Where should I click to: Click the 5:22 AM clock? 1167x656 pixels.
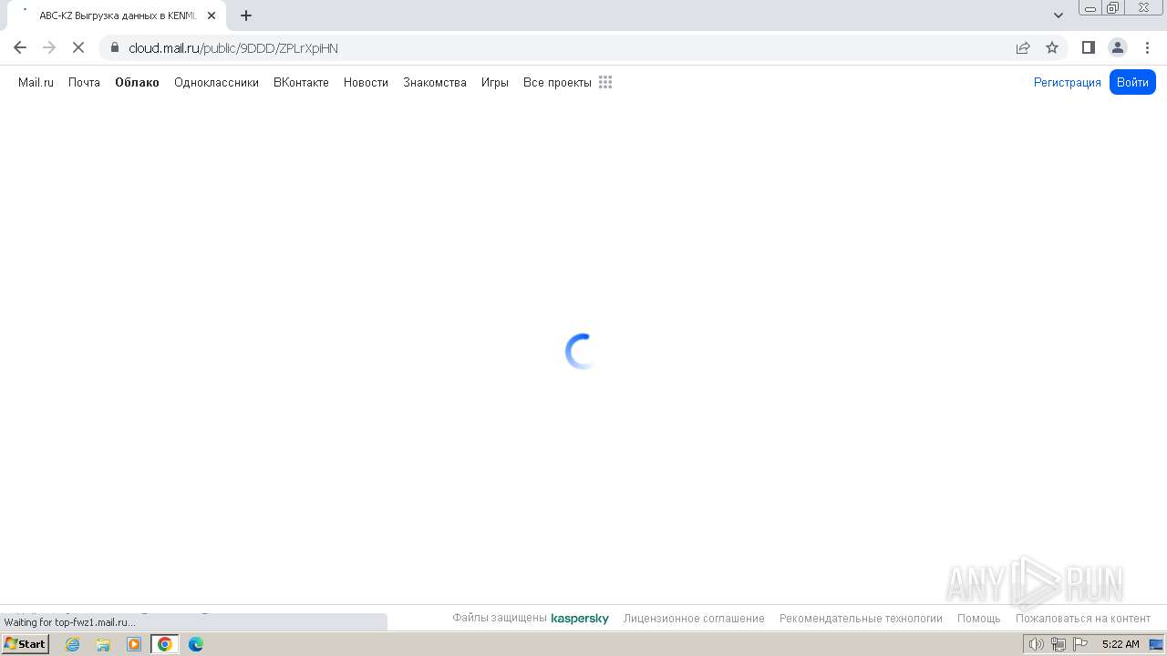click(x=1121, y=644)
